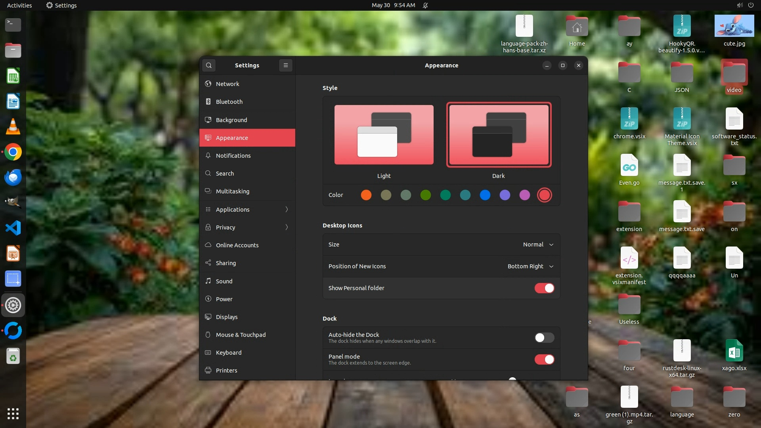Open the Multitasking settings panel
Viewport: 761px width, 428px height.
tap(233, 191)
